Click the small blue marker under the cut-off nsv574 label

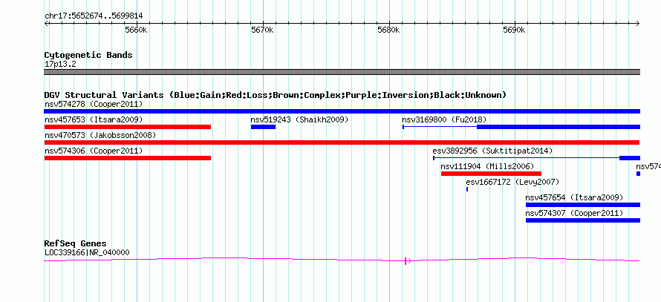point(638,174)
